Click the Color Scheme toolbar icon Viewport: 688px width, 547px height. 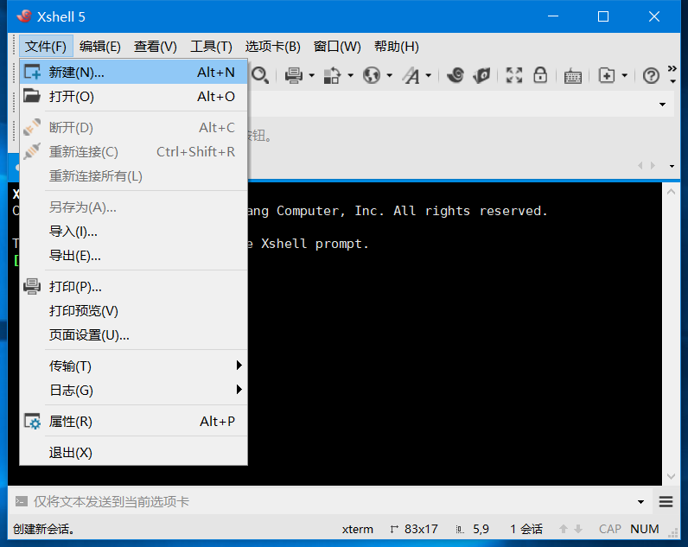tap(332, 75)
